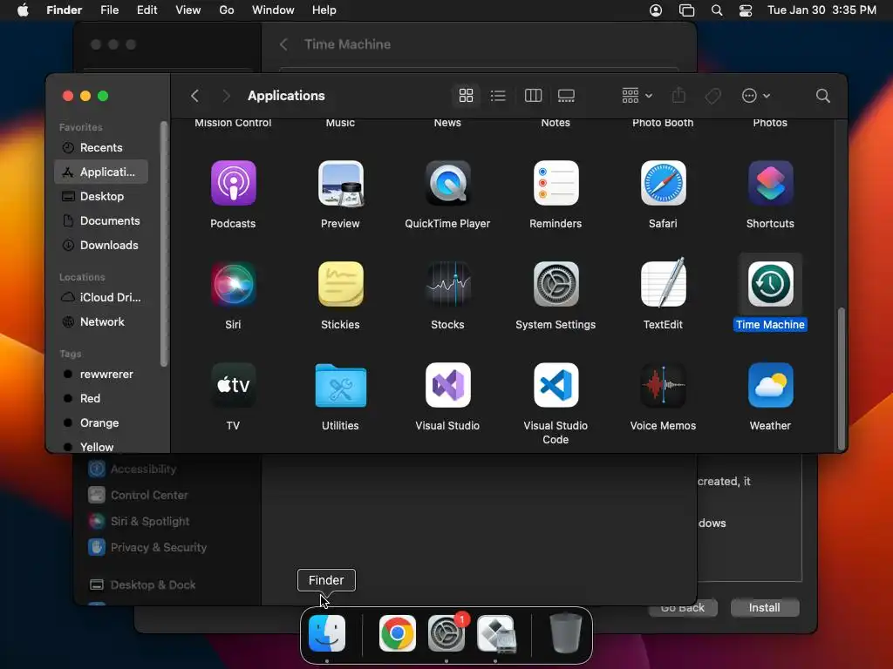The width and height of the screenshot is (893, 669).
Task: Open Downloads in Finder sidebar
Action: point(101,245)
